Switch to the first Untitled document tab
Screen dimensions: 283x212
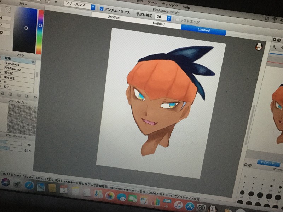click(x=114, y=17)
